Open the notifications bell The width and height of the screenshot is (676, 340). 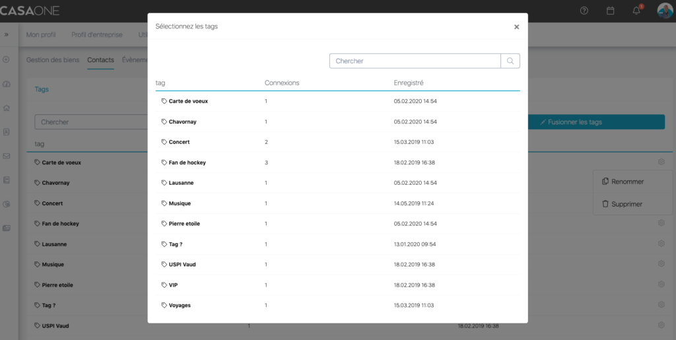[636, 11]
